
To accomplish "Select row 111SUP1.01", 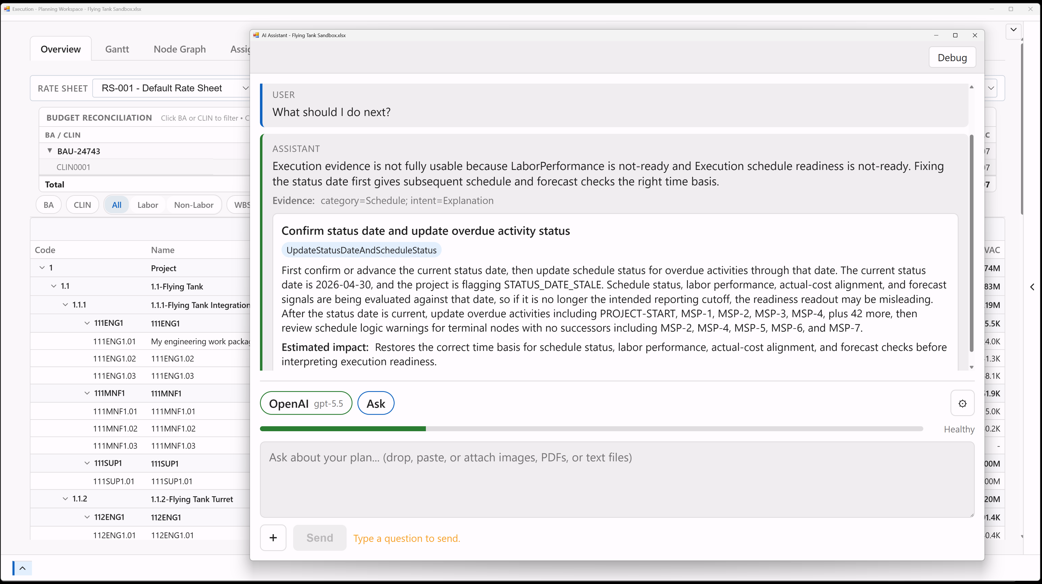I will (140, 481).
